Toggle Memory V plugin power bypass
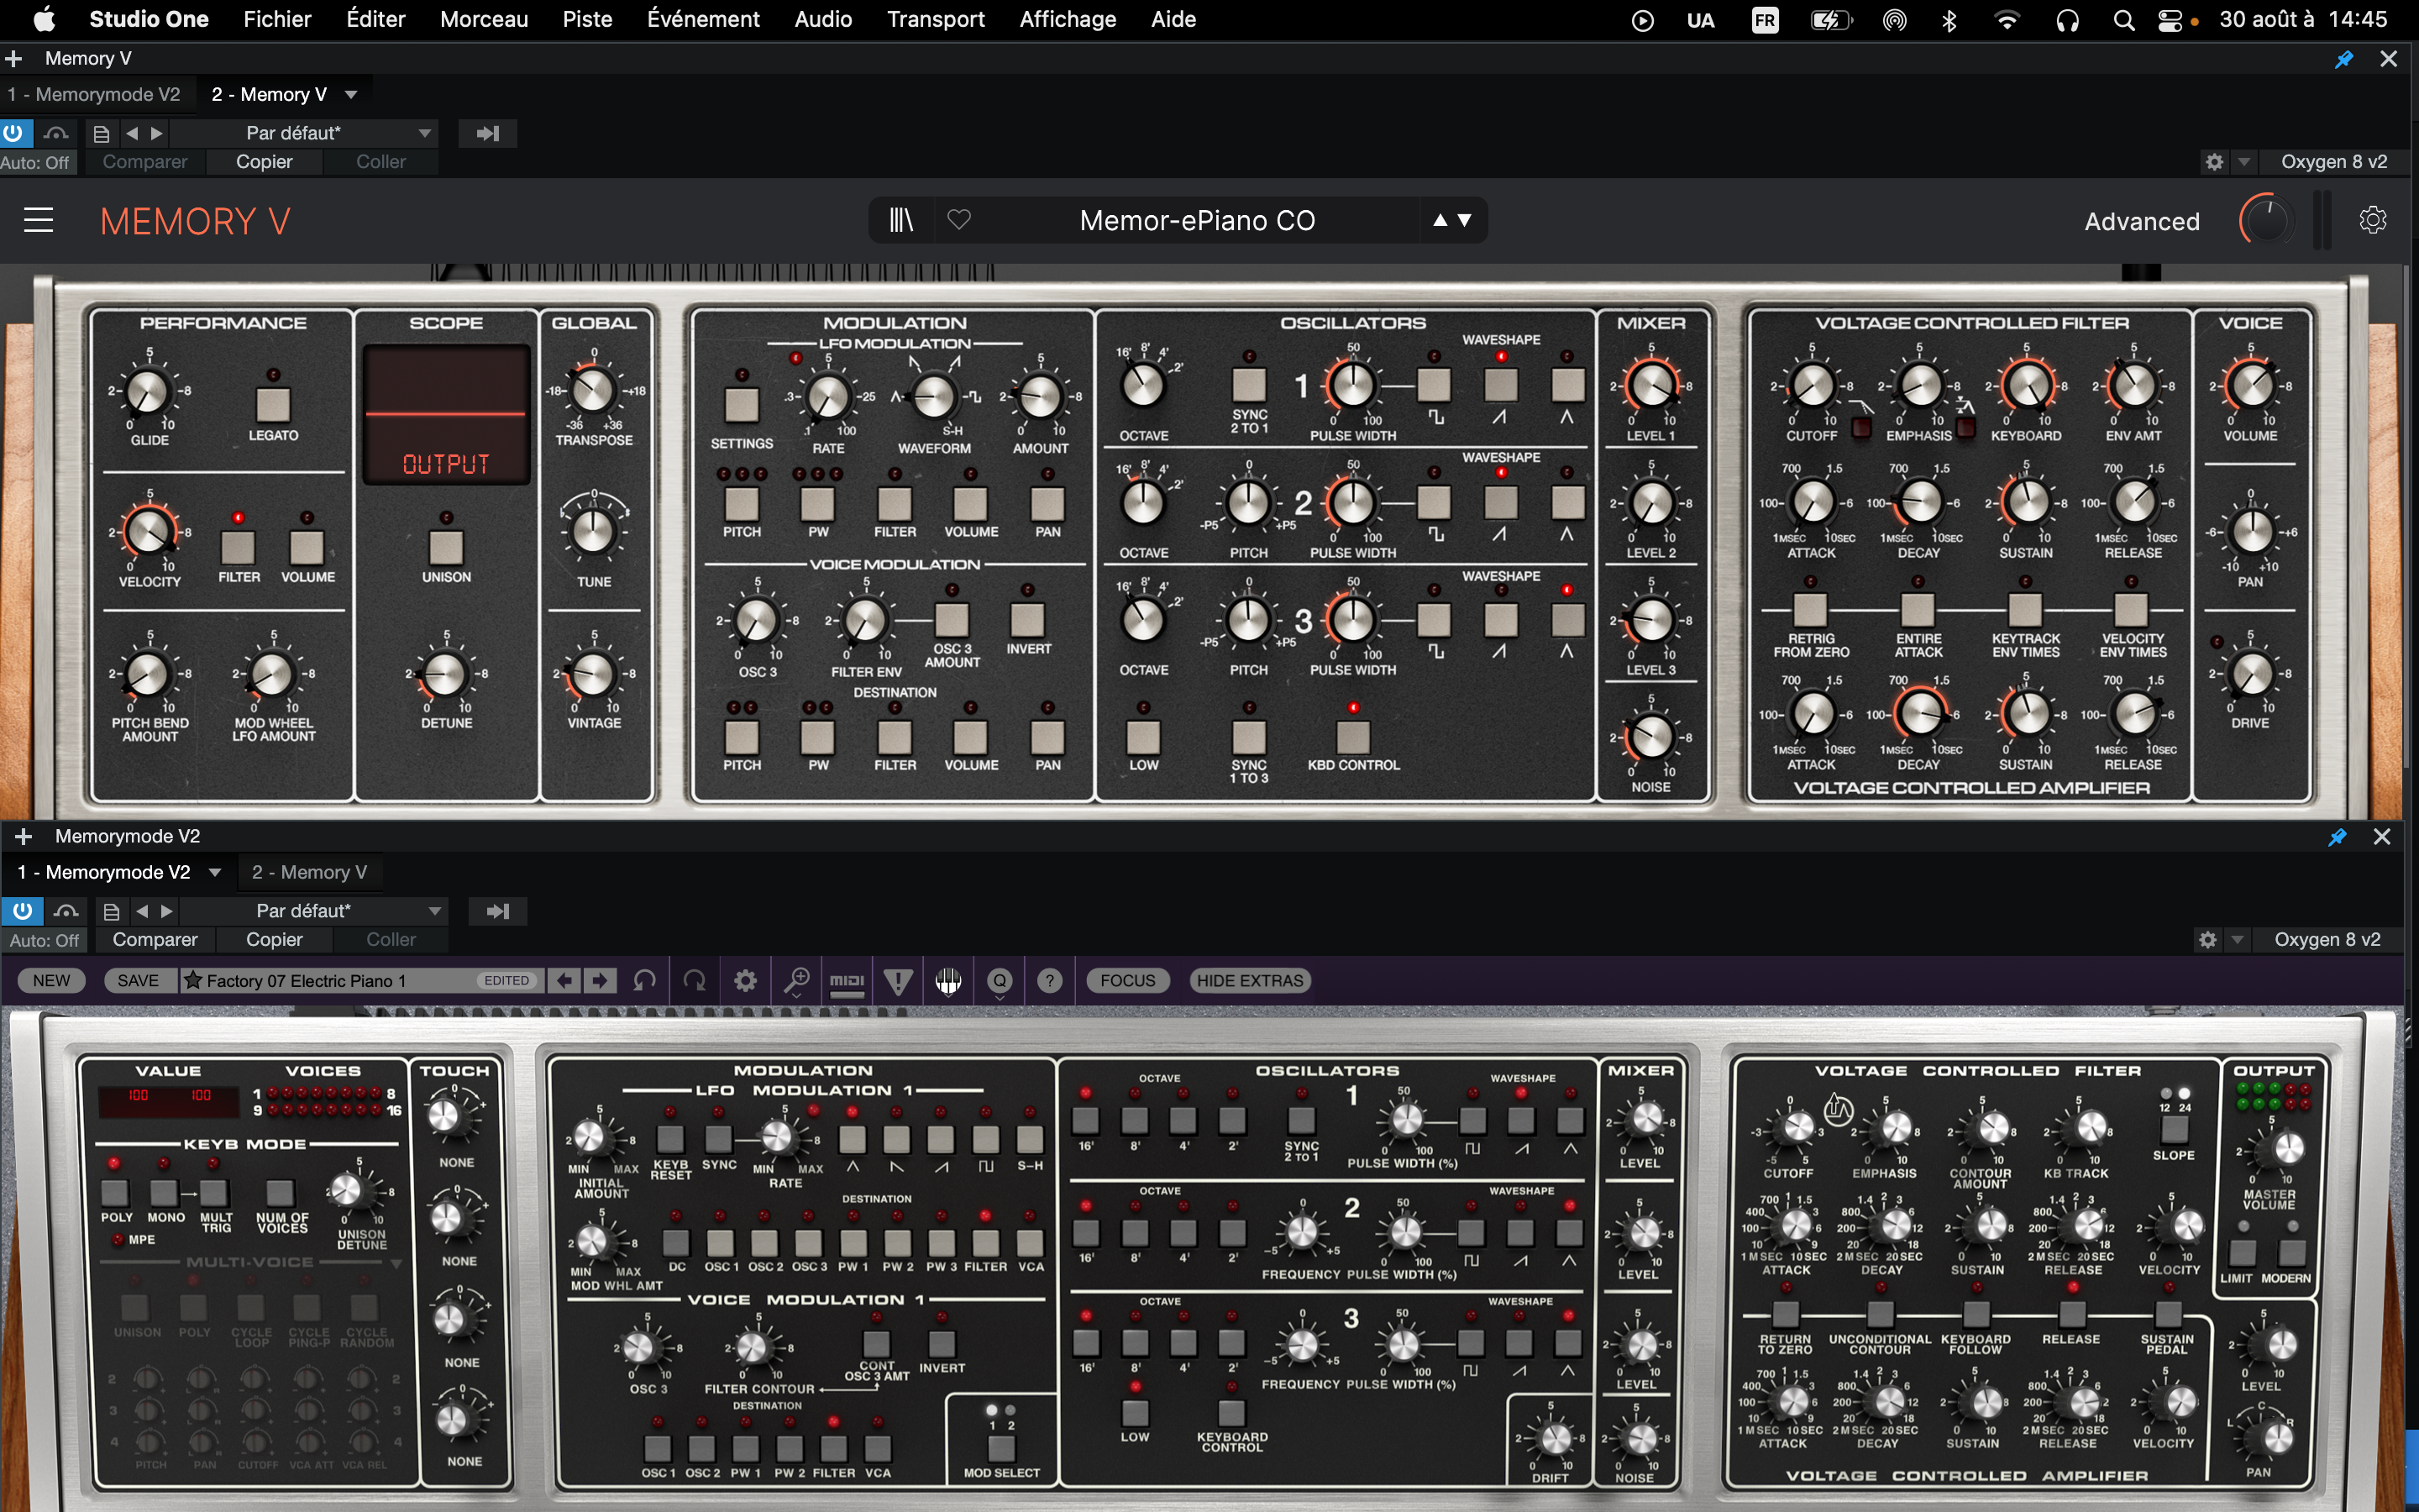The image size is (2419, 1512). click(14, 133)
